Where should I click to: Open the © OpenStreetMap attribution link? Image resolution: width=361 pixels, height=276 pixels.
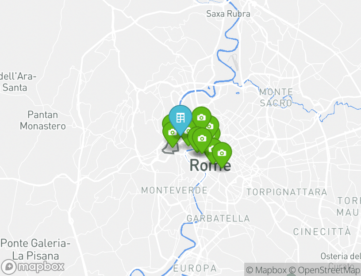[x=324, y=270]
